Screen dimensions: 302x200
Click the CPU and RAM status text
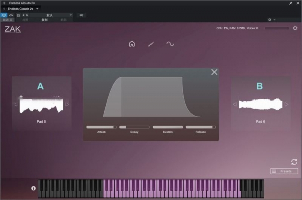237,28
